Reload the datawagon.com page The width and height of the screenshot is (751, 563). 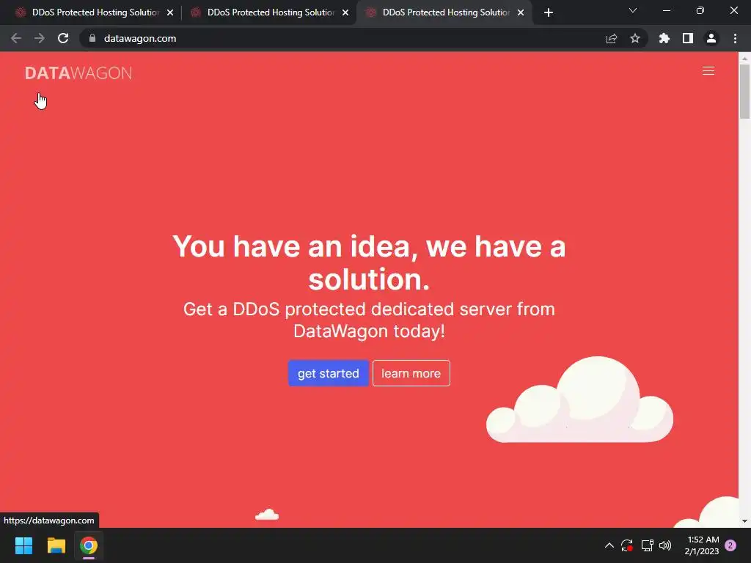point(63,38)
